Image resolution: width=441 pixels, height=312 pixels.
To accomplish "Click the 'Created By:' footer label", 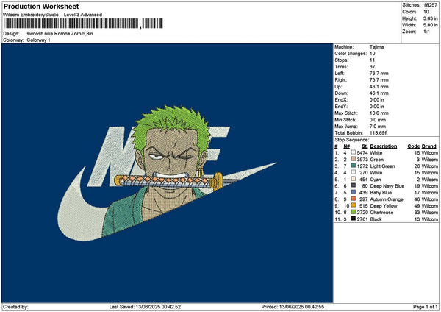I will [x=15, y=307].
